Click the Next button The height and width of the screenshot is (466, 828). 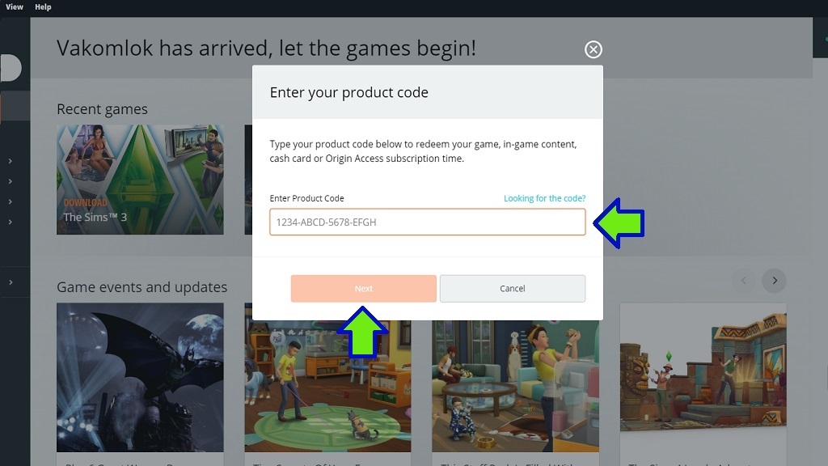point(363,289)
